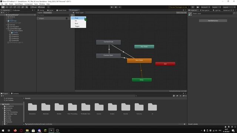237x133 pixels.
Task: Toggle the Inspector lock icon
Action: tap(234, 10)
